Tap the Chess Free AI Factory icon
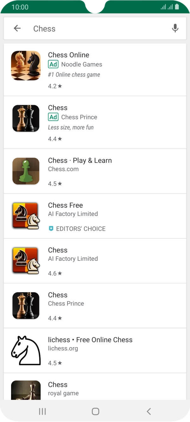 pos(26,216)
